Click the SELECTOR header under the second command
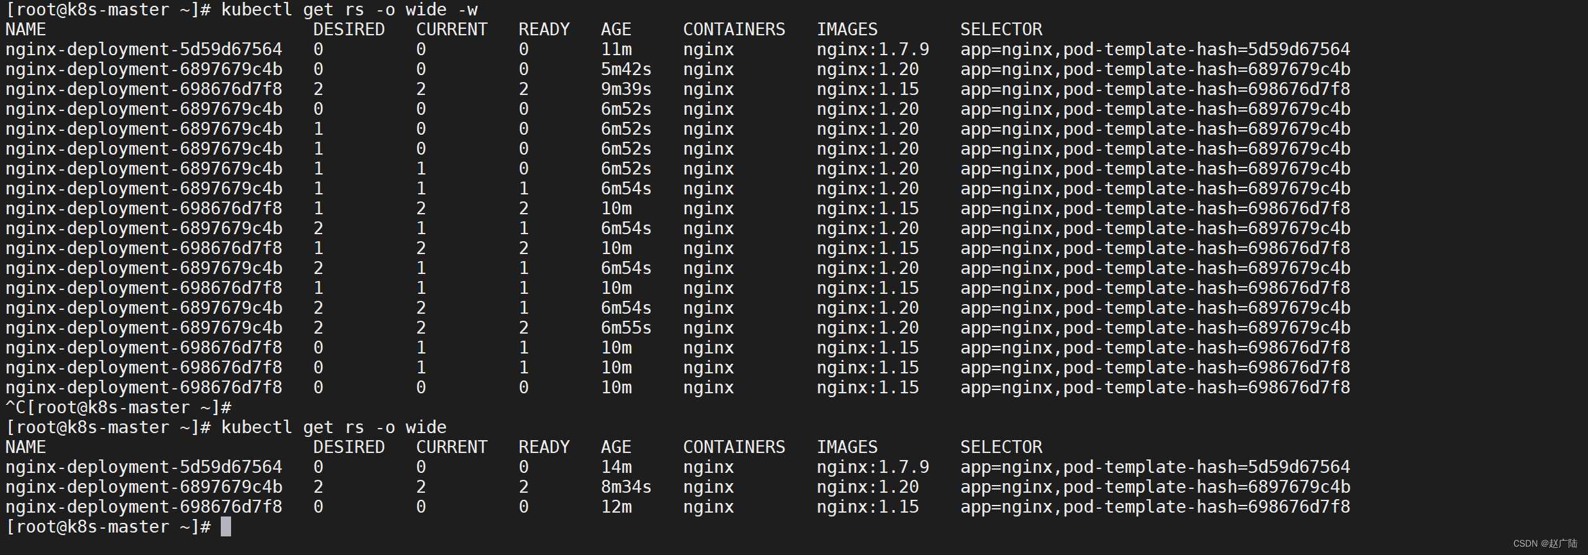 [1001, 447]
